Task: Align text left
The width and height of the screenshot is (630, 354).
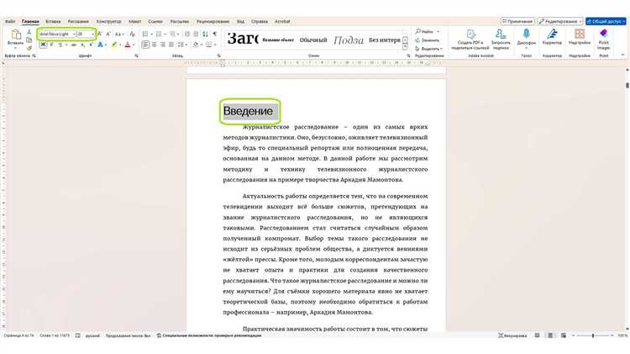Action: click(x=145, y=45)
